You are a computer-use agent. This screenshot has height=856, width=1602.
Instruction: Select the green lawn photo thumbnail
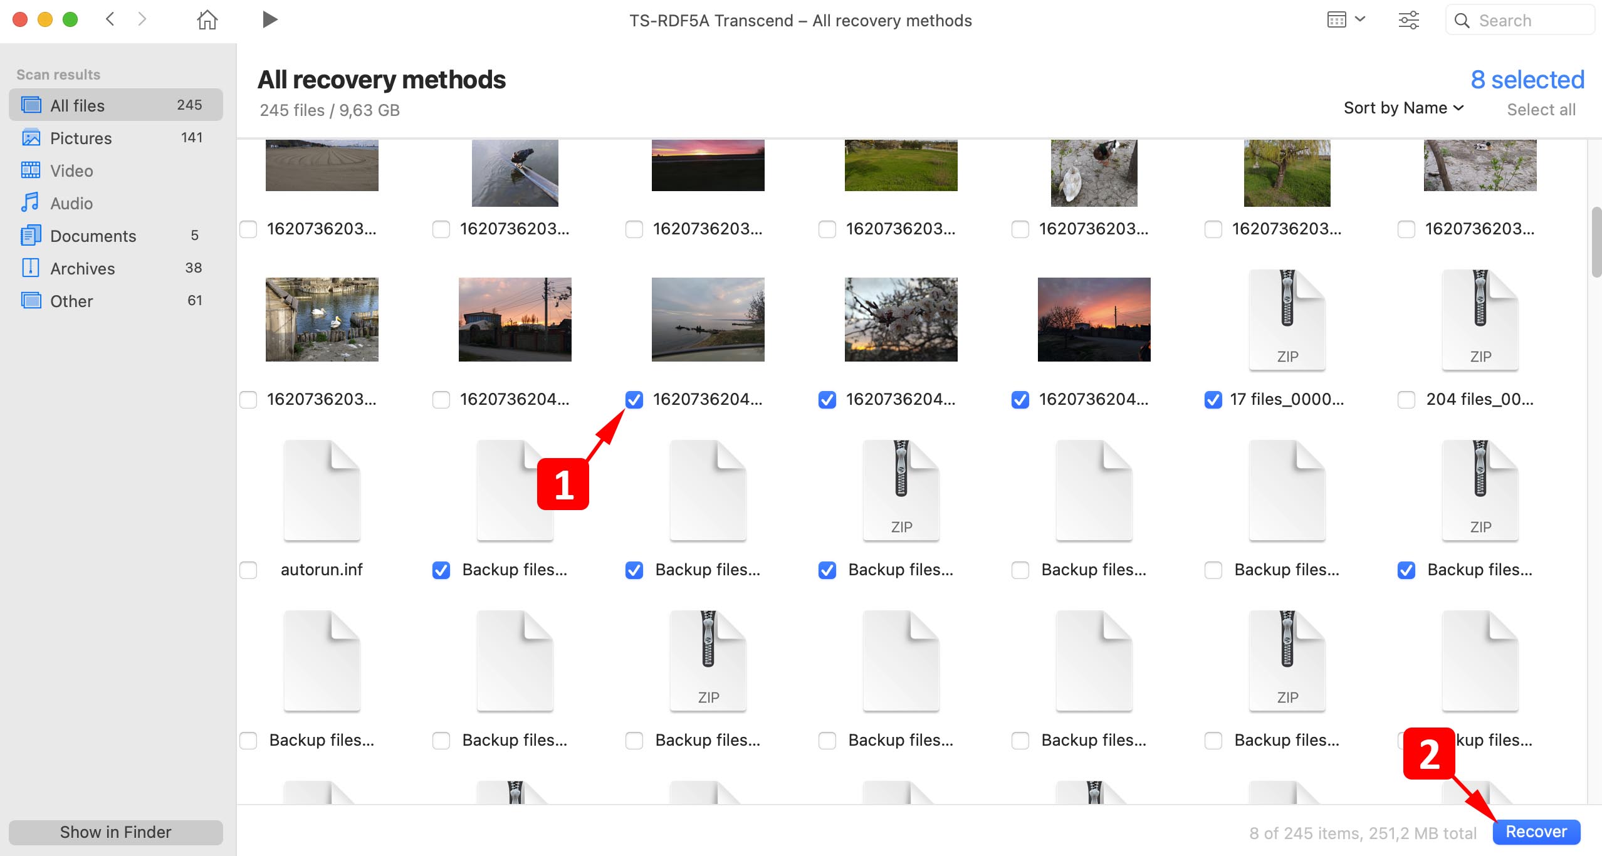pos(901,165)
